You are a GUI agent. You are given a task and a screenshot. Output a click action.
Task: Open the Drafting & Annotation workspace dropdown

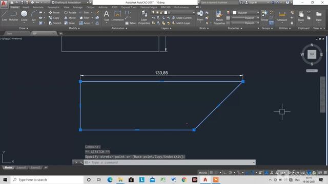(70, 3)
